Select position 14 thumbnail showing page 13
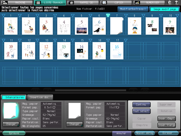 pos(64,51)
